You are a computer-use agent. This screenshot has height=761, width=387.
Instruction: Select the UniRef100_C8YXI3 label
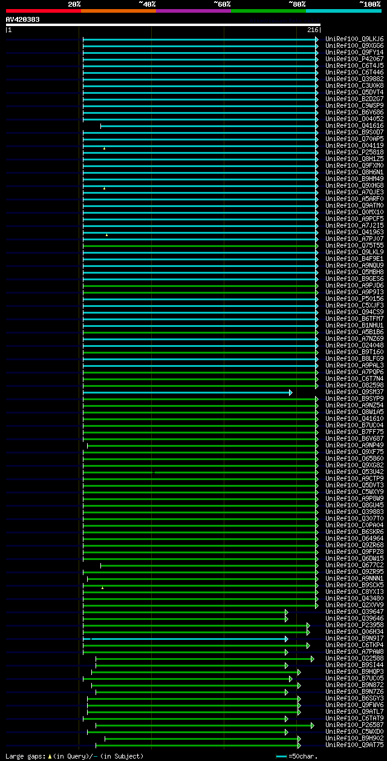(x=354, y=591)
